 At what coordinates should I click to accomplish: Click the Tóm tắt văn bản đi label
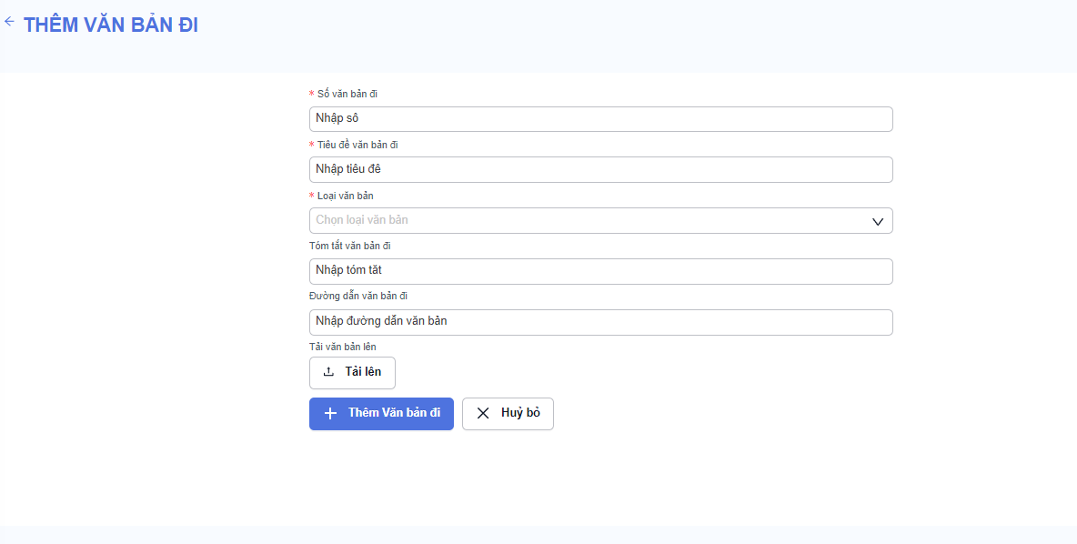tap(349, 246)
